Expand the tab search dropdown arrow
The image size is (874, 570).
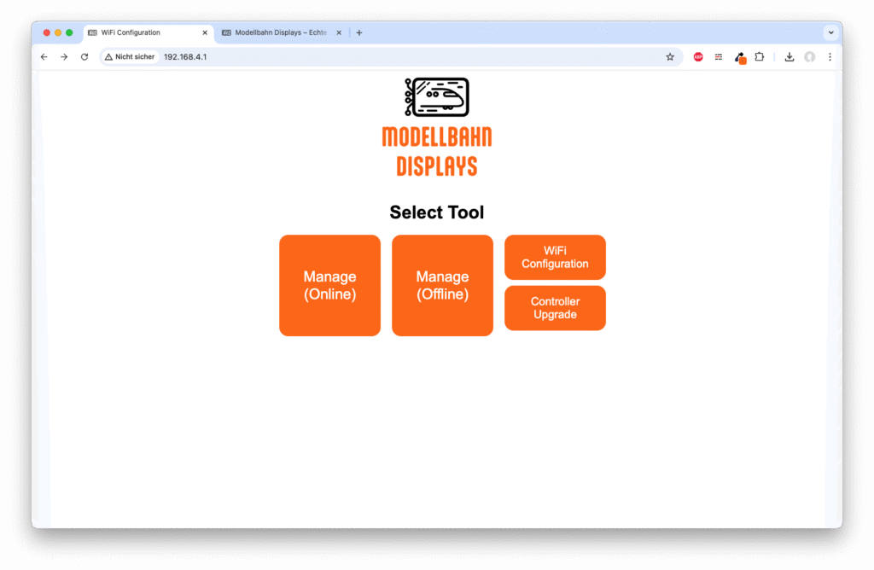[830, 32]
